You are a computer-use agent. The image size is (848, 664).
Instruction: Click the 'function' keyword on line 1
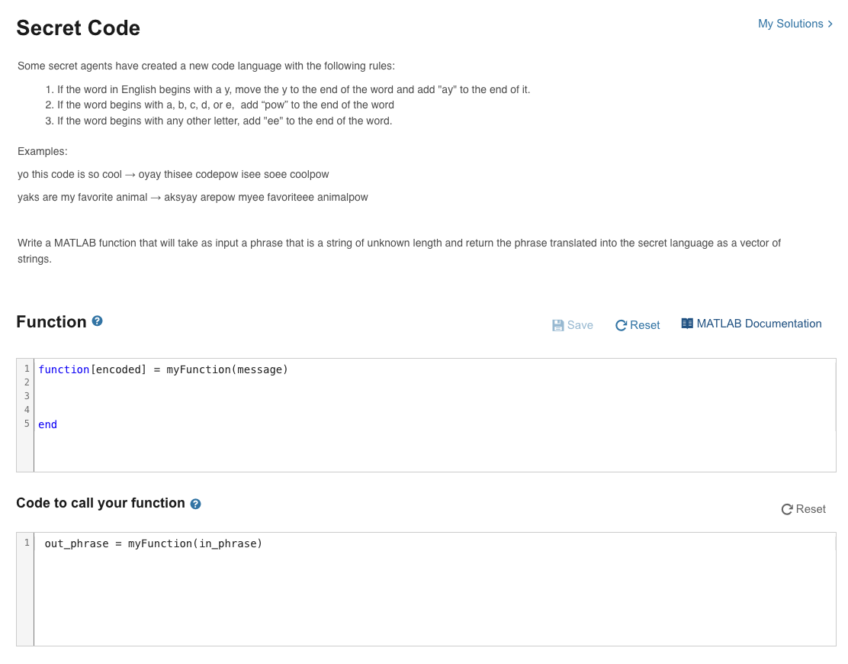point(64,369)
